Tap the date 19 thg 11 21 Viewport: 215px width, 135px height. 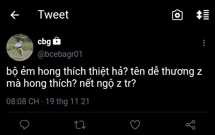tap(67, 101)
